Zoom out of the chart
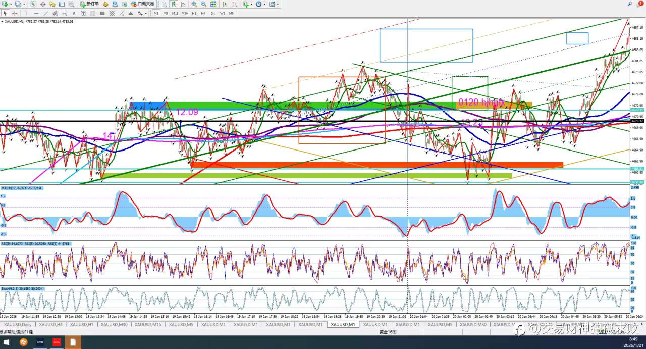Viewport: 646px width, 349px height. pos(203,4)
